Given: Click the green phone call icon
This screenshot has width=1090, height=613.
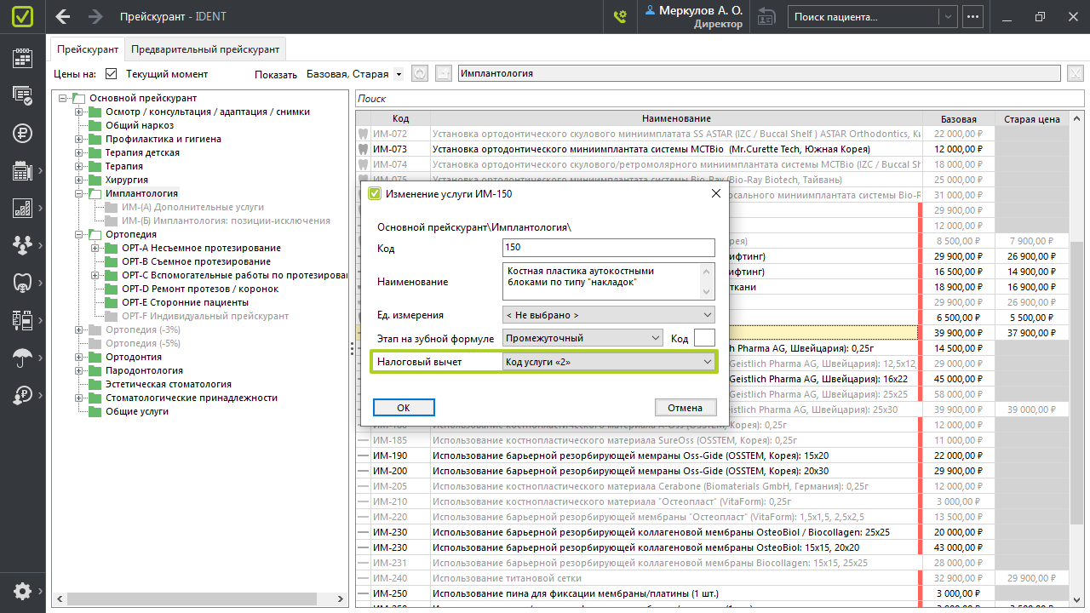Looking at the screenshot, I should (620, 16).
